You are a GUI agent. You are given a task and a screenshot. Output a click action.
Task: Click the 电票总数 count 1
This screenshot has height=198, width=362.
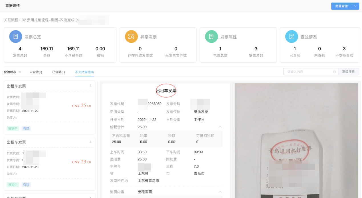point(220,49)
